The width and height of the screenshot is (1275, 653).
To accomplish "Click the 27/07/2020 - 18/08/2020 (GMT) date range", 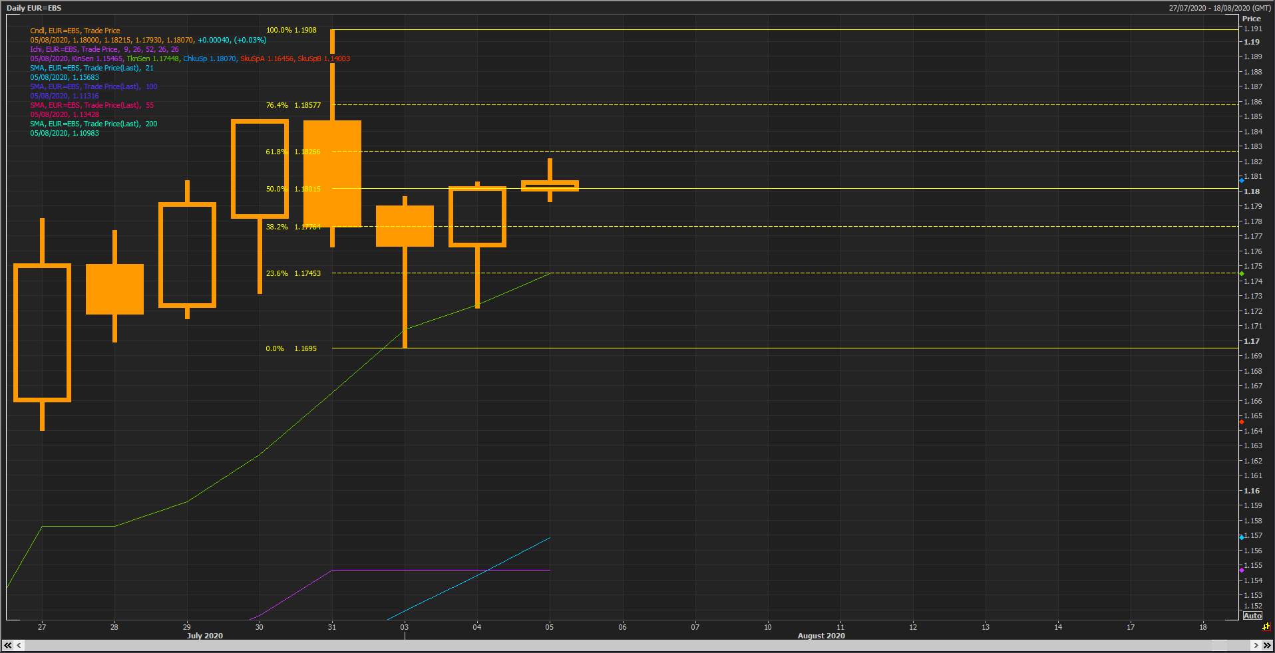I will 1220,8.
